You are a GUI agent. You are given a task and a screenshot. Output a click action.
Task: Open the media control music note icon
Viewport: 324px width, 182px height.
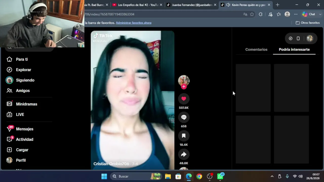click(x=270, y=14)
